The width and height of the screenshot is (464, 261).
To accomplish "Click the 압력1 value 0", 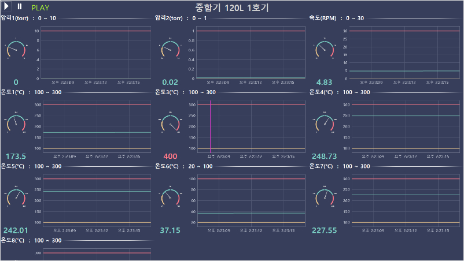I will click(16, 82).
